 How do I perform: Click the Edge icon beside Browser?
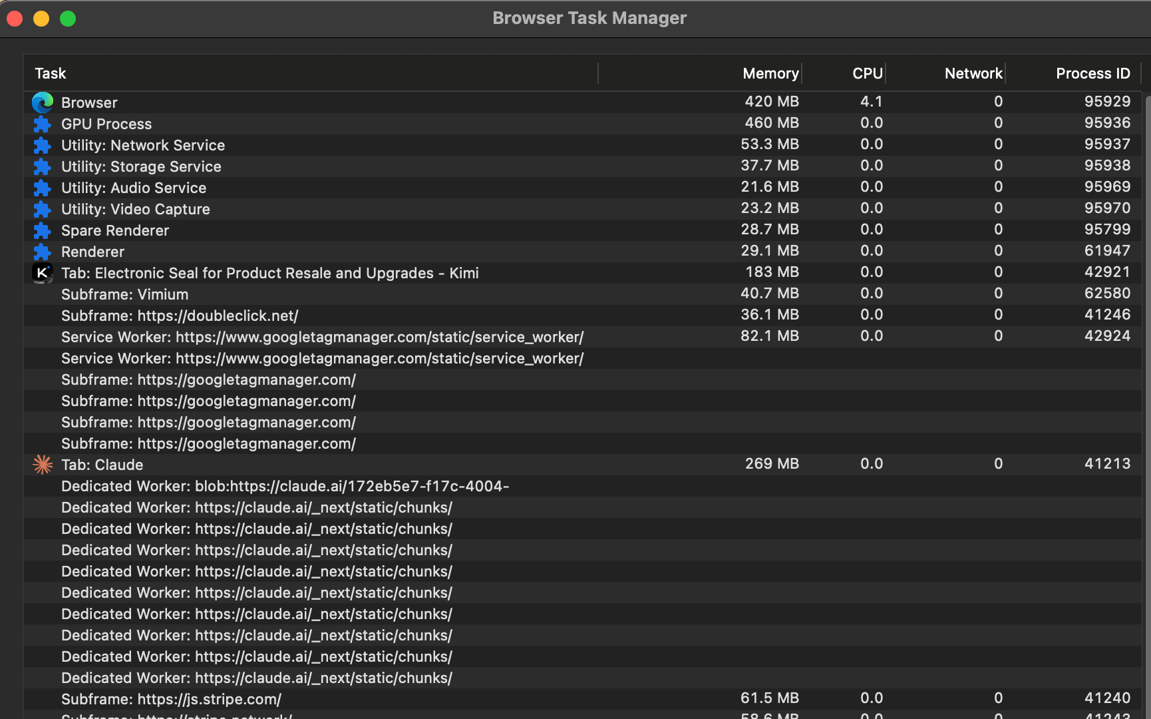[x=43, y=103]
